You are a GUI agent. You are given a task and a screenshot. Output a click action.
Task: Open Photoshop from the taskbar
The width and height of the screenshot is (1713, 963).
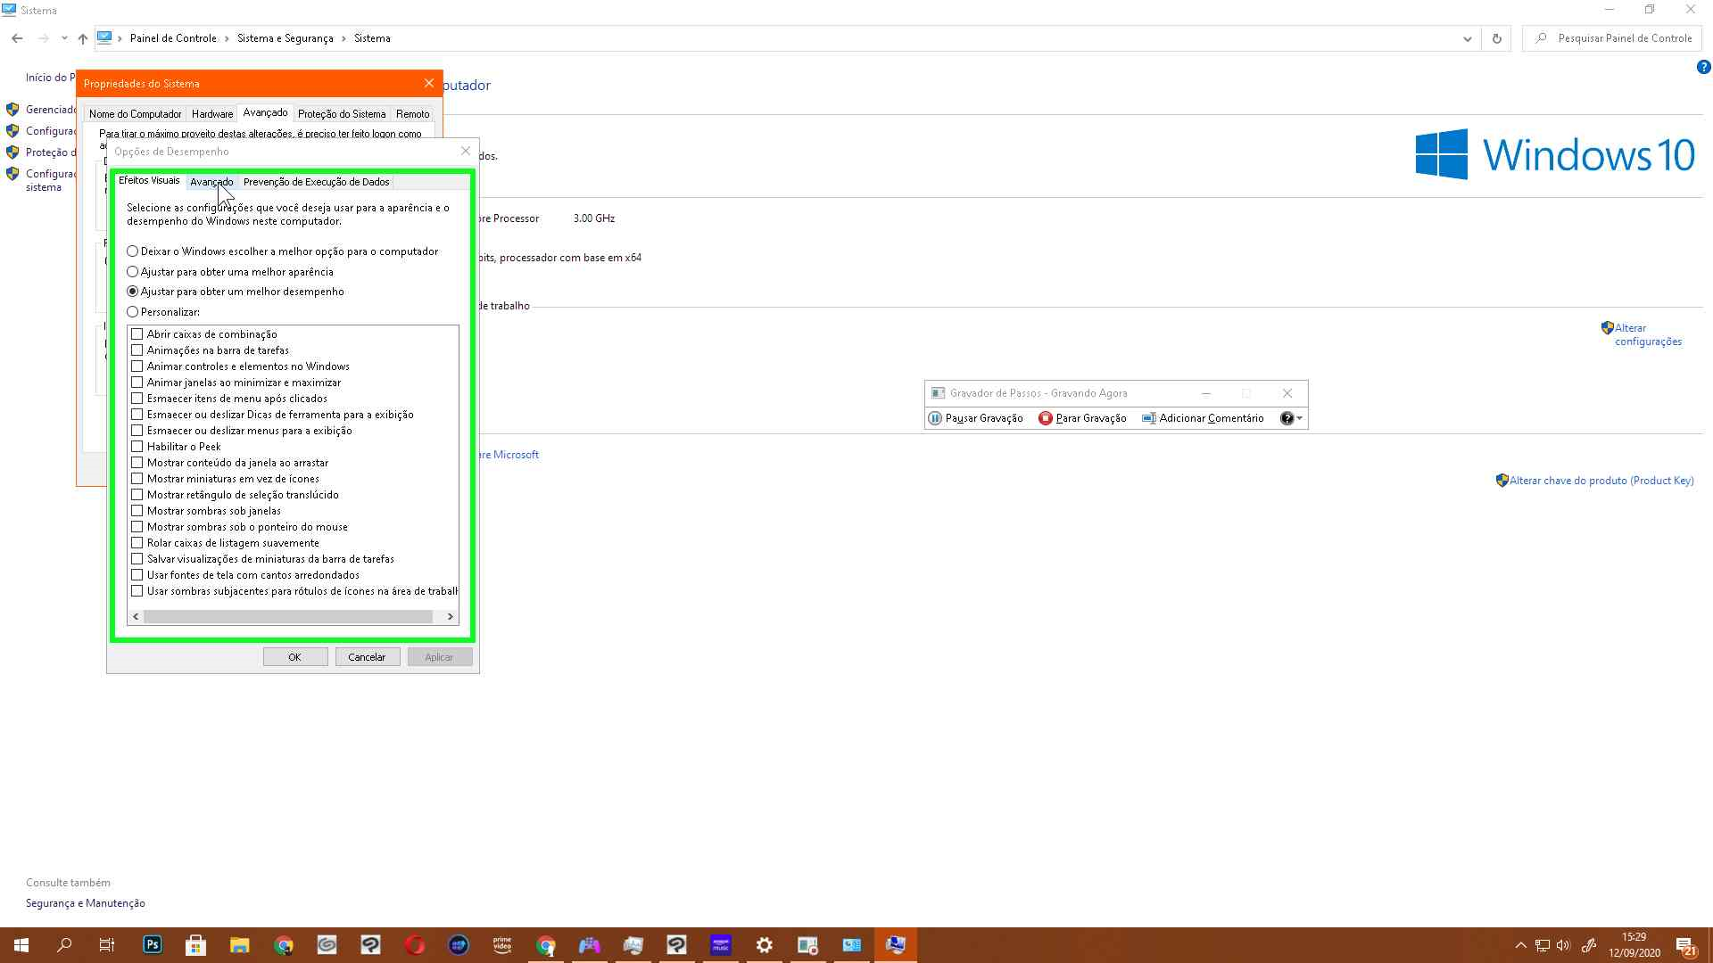click(153, 945)
